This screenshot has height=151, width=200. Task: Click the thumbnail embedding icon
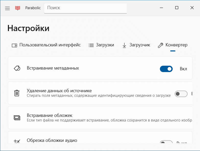pyautogui.click(x=17, y=118)
